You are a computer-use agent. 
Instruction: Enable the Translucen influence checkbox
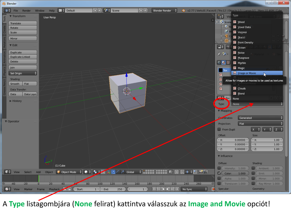tap(219, 184)
